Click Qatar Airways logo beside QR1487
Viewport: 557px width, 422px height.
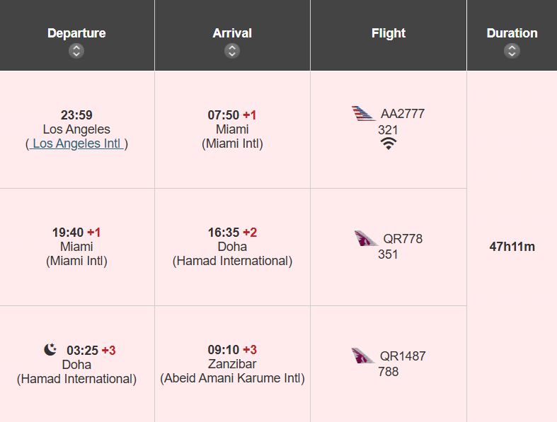[x=364, y=356]
